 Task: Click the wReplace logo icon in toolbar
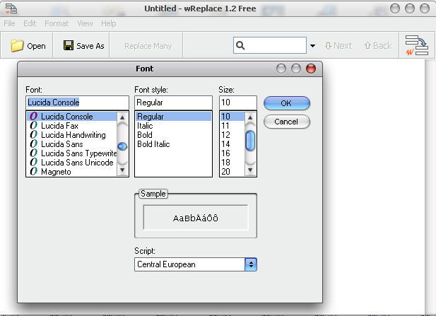(416, 45)
